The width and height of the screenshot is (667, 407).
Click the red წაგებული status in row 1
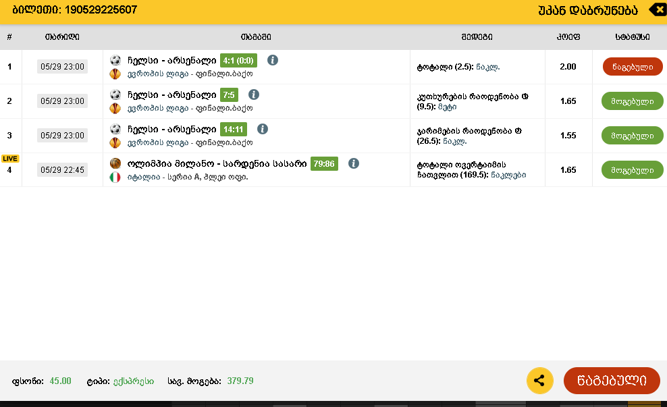(633, 67)
